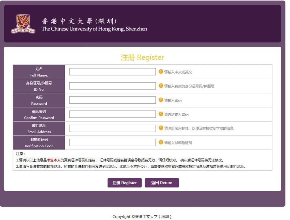Click hint about registering a commonly used email
Screen dimensions: 290x220
(x=199, y=128)
